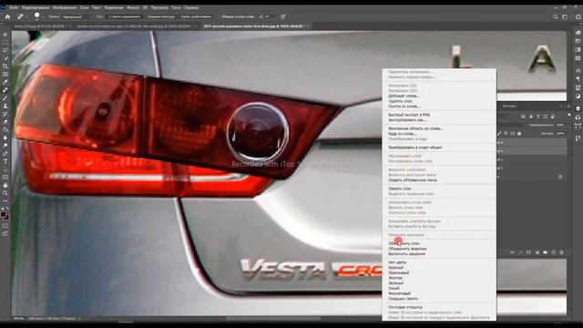Image resolution: width=583 pixels, height=328 pixels.
Task: Click the trash icon in Layers panel
Action: [x=561, y=252]
